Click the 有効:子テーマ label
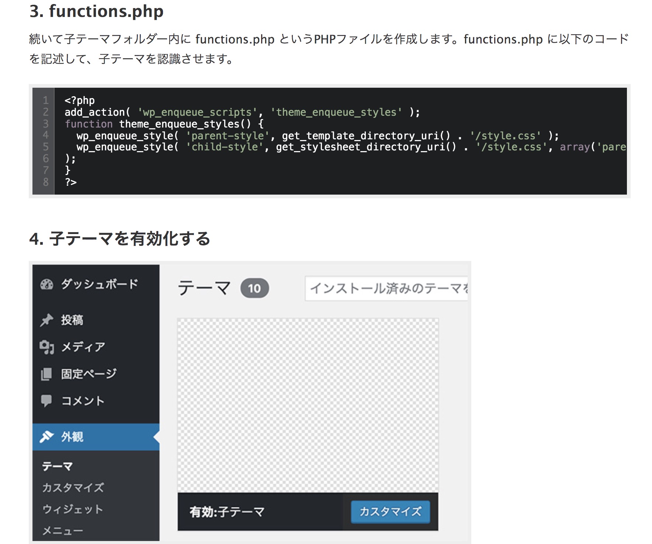This screenshot has height=544, width=652. pyautogui.click(x=227, y=512)
